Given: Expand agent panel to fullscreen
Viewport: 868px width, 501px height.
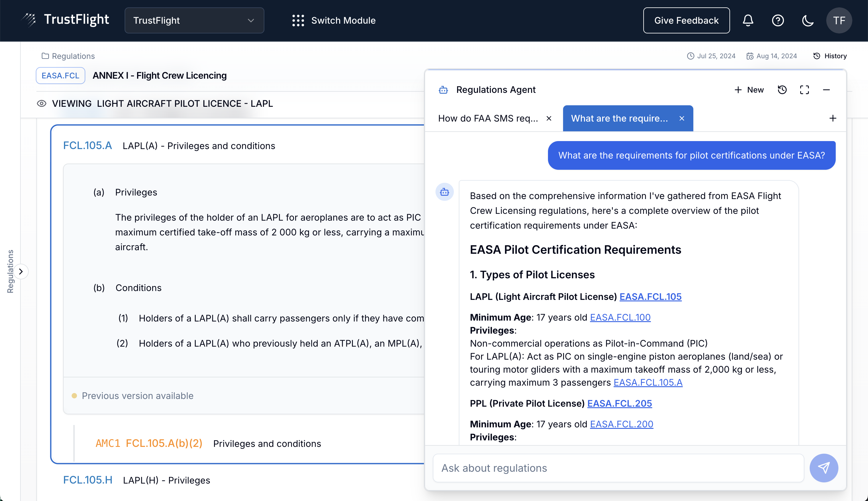Looking at the screenshot, I should coord(804,90).
